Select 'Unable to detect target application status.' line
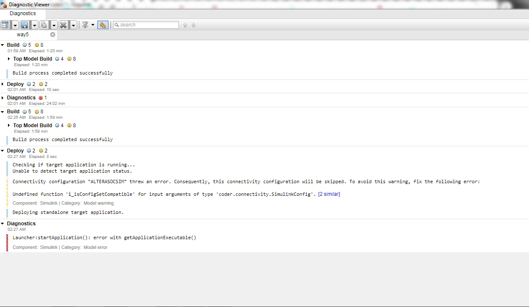Viewport: 529px width, 307px height. pyautogui.click(x=72, y=171)
